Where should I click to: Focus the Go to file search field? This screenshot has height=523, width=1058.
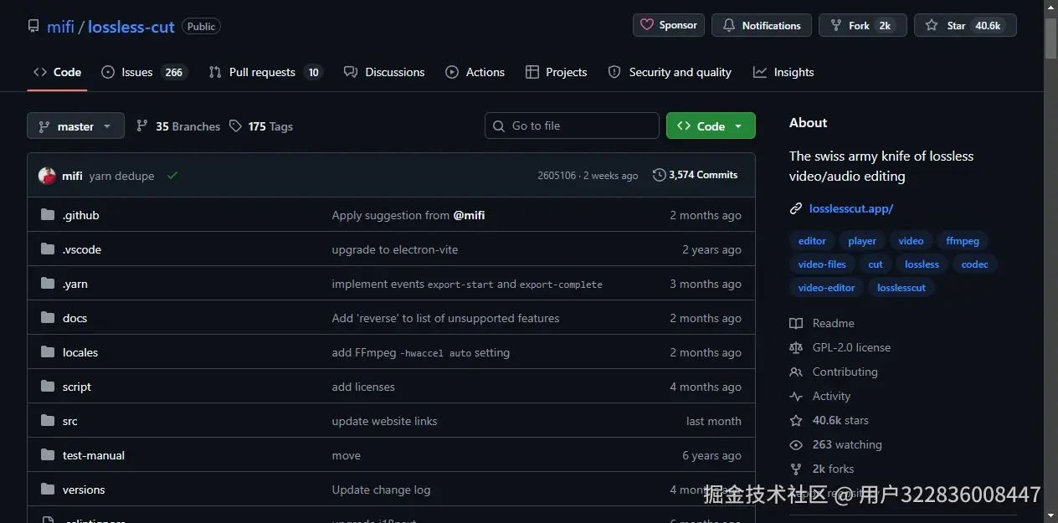pos(572,126)
